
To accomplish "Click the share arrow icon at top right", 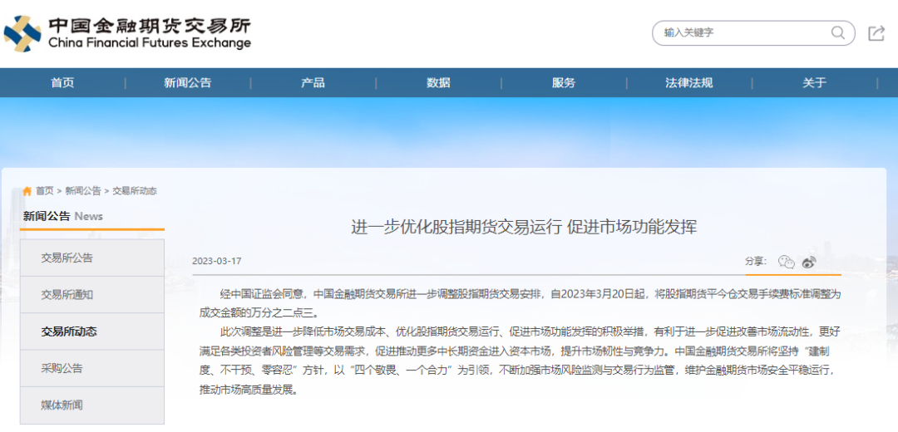I will (x=876, y=33).
